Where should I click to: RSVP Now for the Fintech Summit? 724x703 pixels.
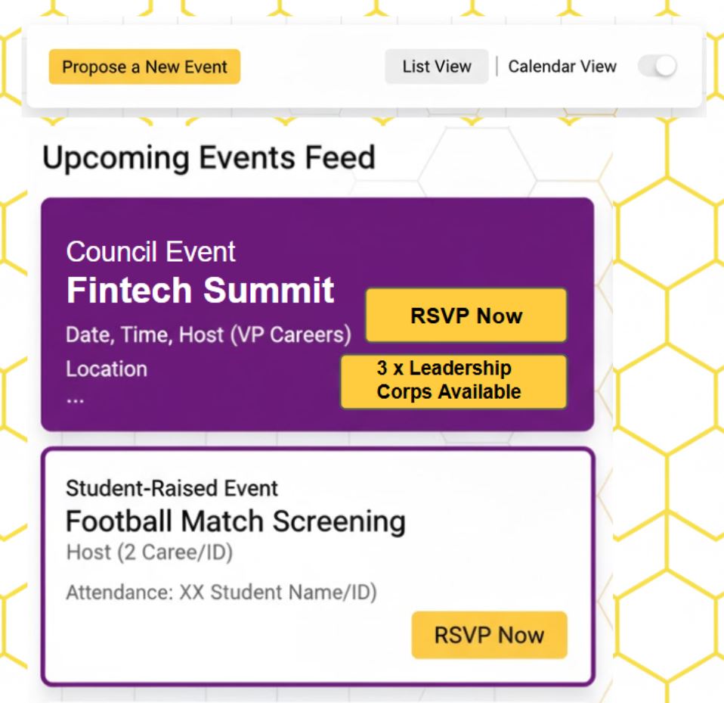pos(466,316)
